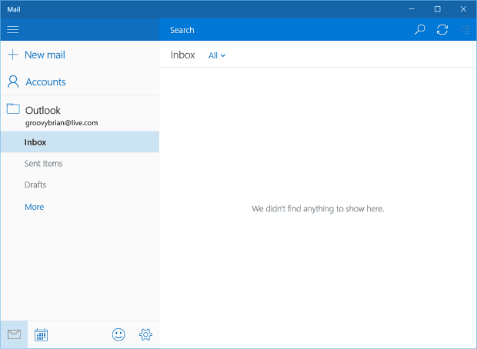The height and width of the screenshot is (349, 477).
Task: Select the Inbox folder
Action: [80, 142]
